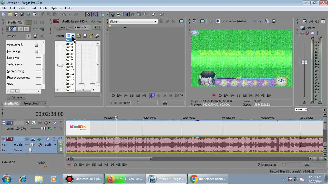Viewport: 328px width, 184px height.
Task: Cut the selection with the scissors icon
Action: click(x=43, y=14)
